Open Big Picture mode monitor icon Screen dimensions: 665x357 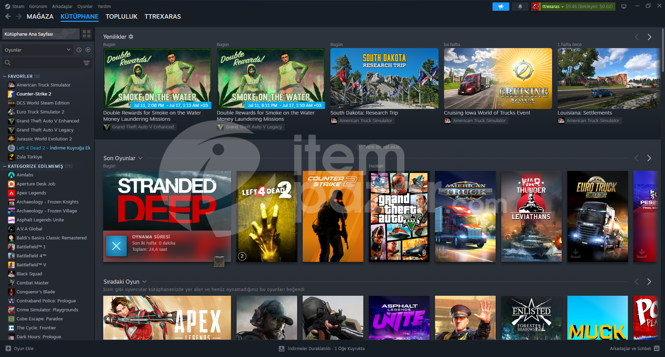click(624, 7)
